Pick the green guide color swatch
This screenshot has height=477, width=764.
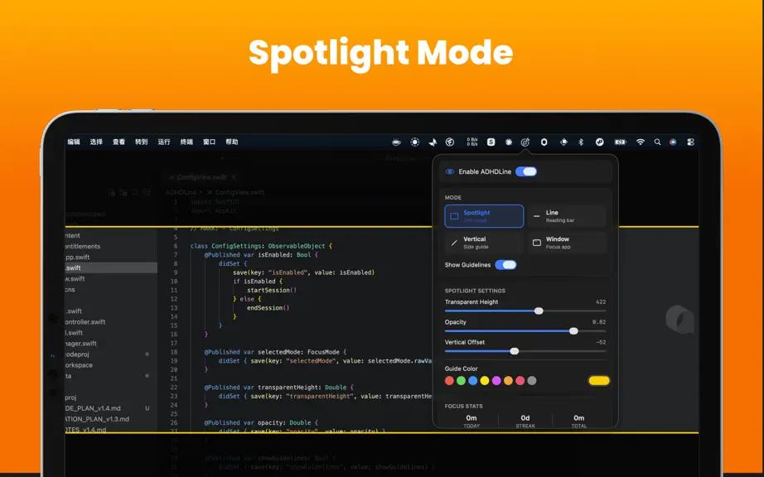pos(461,381)
